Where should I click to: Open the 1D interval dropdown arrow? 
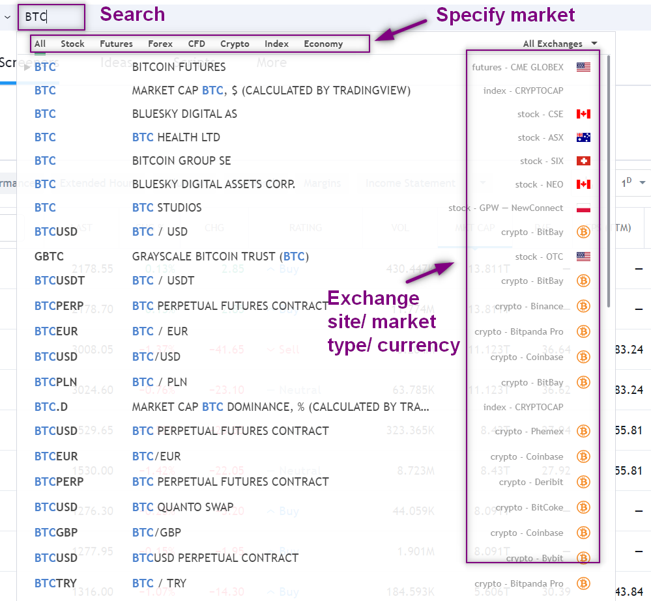(643, 183)
